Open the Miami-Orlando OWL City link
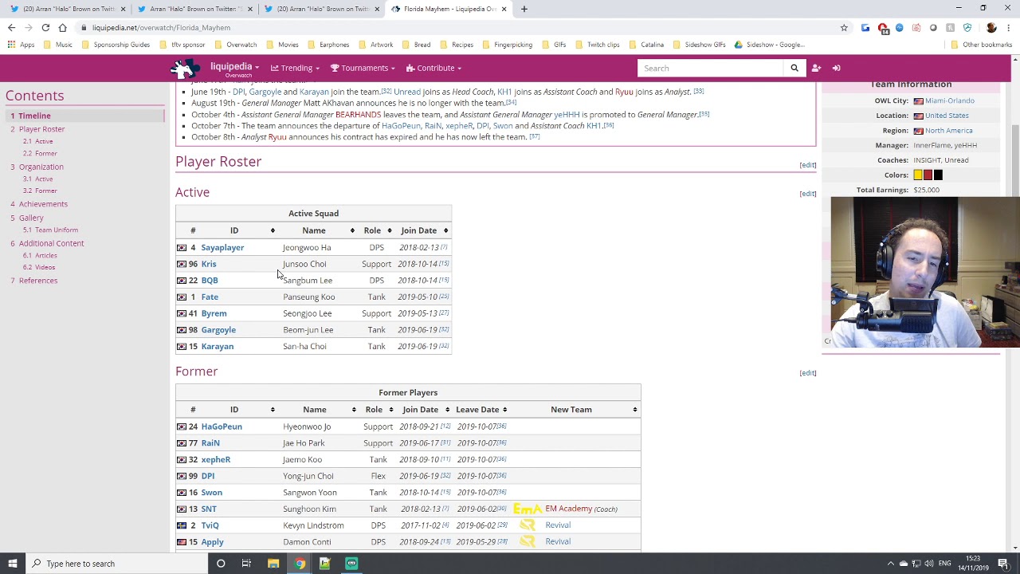The image size is (1020, 574). (949, 101)
